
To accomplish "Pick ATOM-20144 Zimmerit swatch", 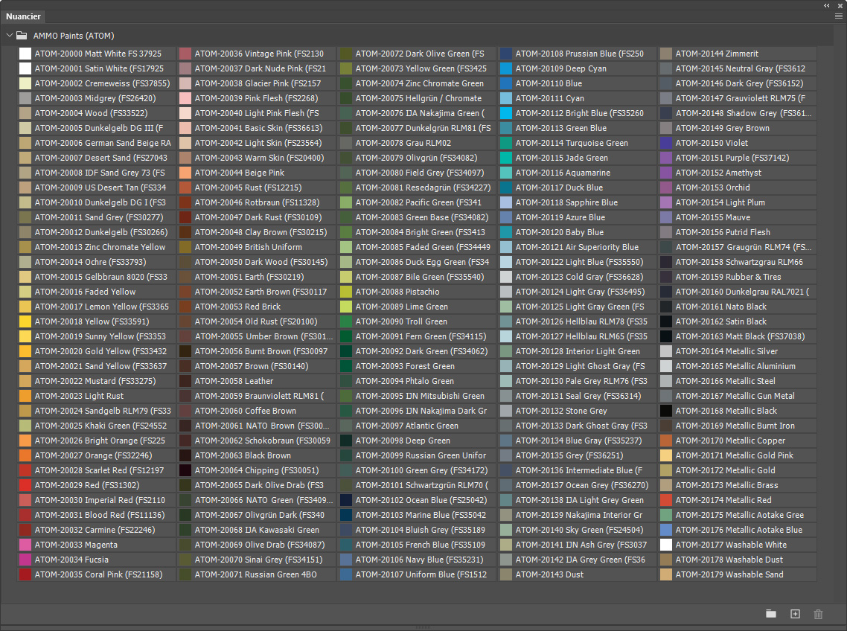I will point(666,54).
